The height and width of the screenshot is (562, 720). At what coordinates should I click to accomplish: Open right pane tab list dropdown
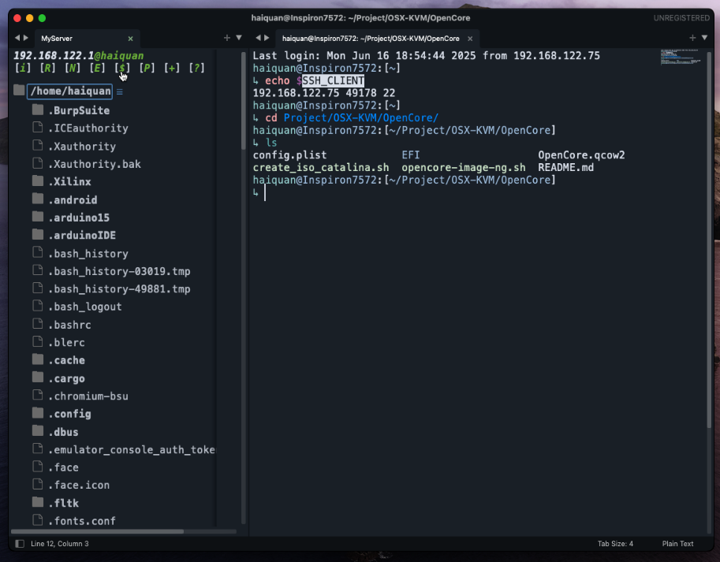click(704, 38)
